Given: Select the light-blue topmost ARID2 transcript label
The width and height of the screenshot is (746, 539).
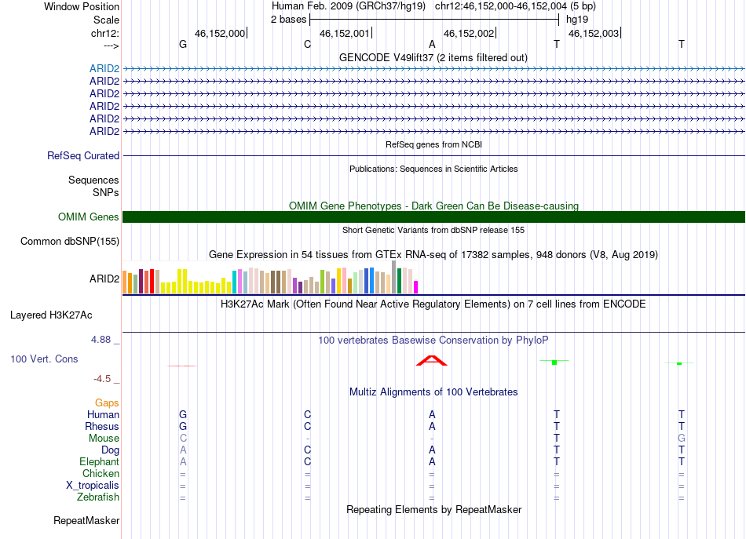Looking at the screenshot, I should click(x=104, y=68).
